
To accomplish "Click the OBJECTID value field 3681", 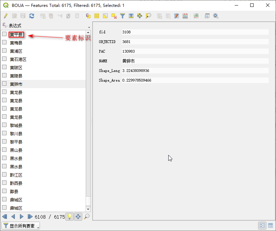I will pos(195,42).
